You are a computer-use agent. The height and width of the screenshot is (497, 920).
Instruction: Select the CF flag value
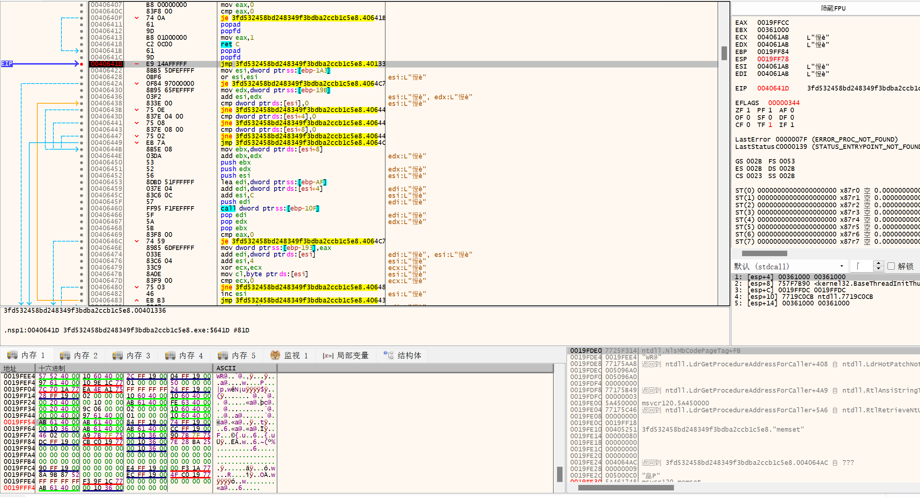(748, 125)
